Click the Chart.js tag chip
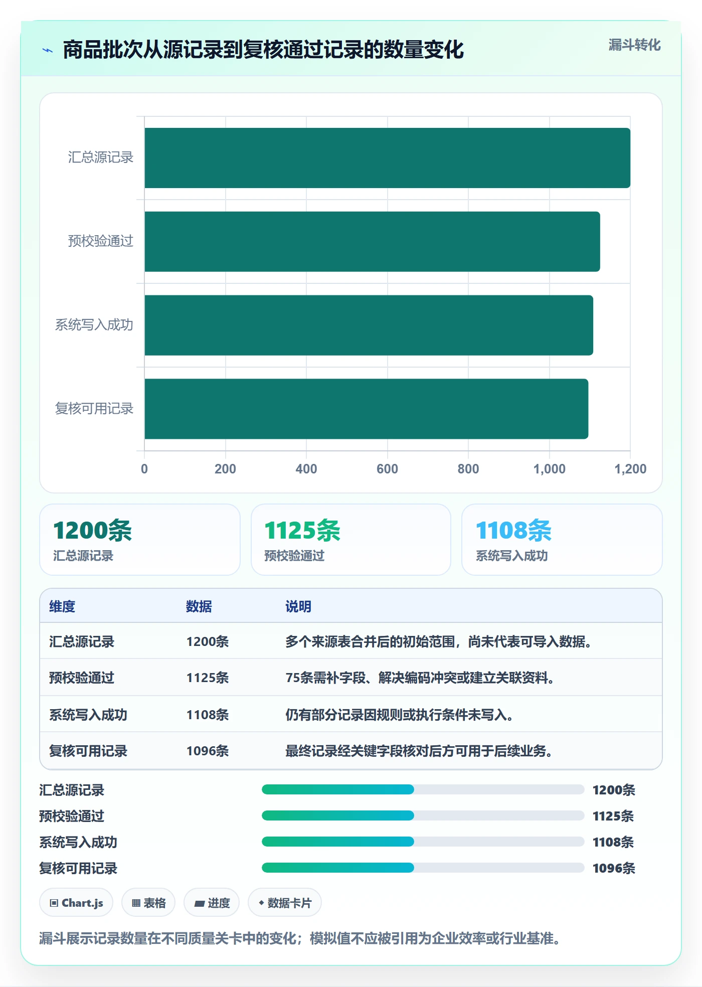Viewport: 702px width, 987px height. tap(76, 903)
